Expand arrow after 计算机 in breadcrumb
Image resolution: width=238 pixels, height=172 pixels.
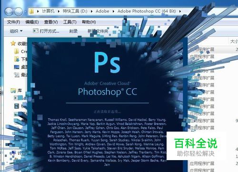click(59, 11)
